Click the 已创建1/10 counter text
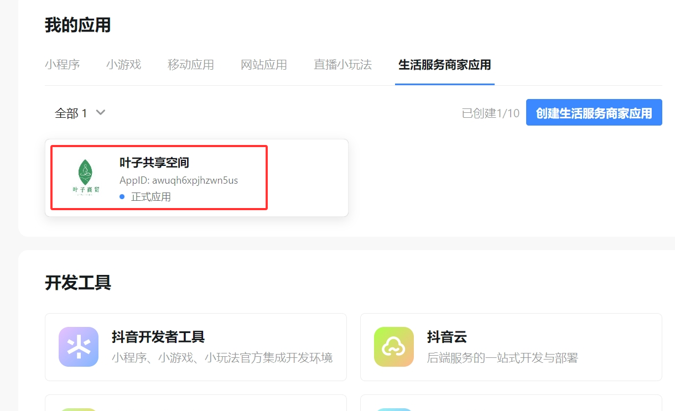Viewport: 675px width, 411px height. pos(491,113)
